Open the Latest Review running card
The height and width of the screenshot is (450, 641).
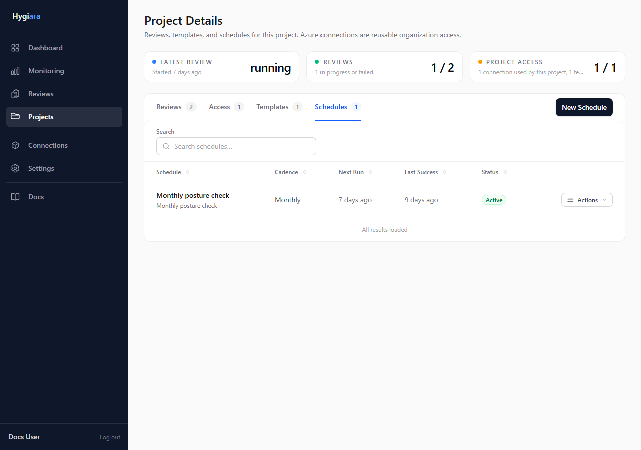221,67
